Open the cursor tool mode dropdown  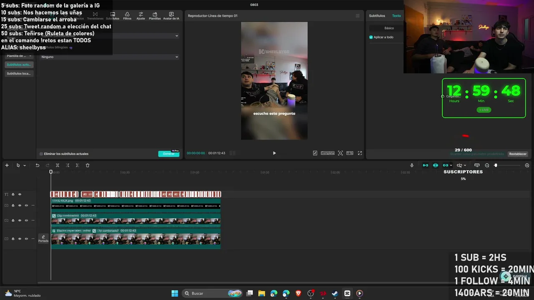tap(25, 165)
